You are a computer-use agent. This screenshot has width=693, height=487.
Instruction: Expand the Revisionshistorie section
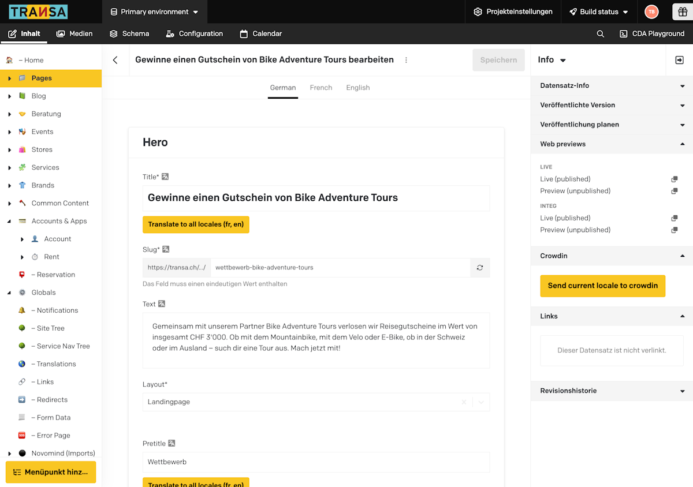tap(612, 391)
